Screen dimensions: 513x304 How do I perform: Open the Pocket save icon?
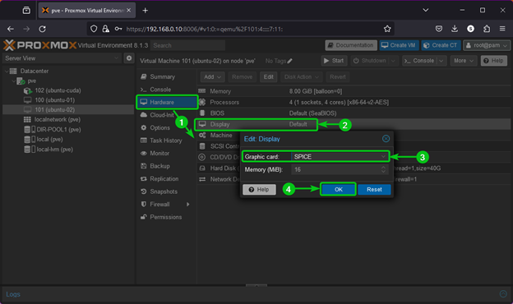pyautogui.click(x=439, y=29)
